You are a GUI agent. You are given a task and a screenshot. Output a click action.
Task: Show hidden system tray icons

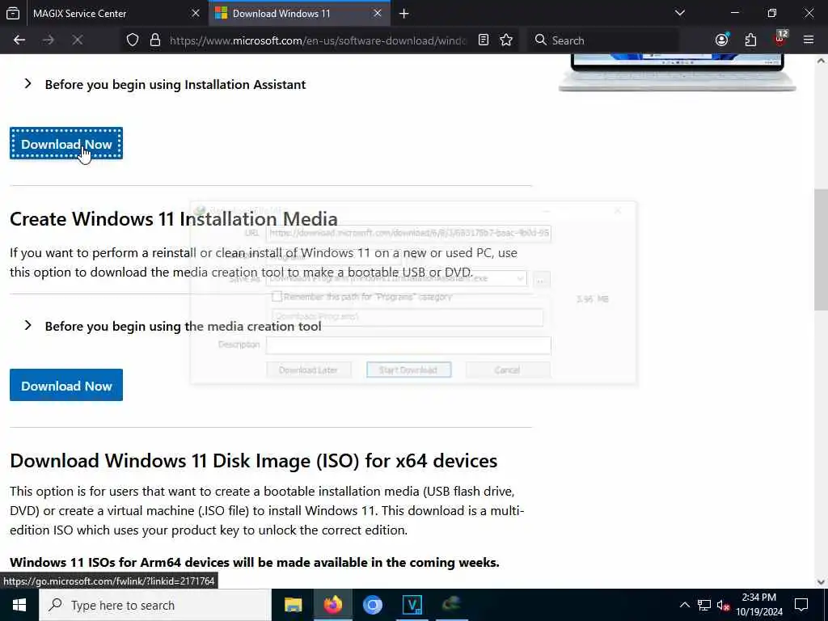tap(684, 605)
